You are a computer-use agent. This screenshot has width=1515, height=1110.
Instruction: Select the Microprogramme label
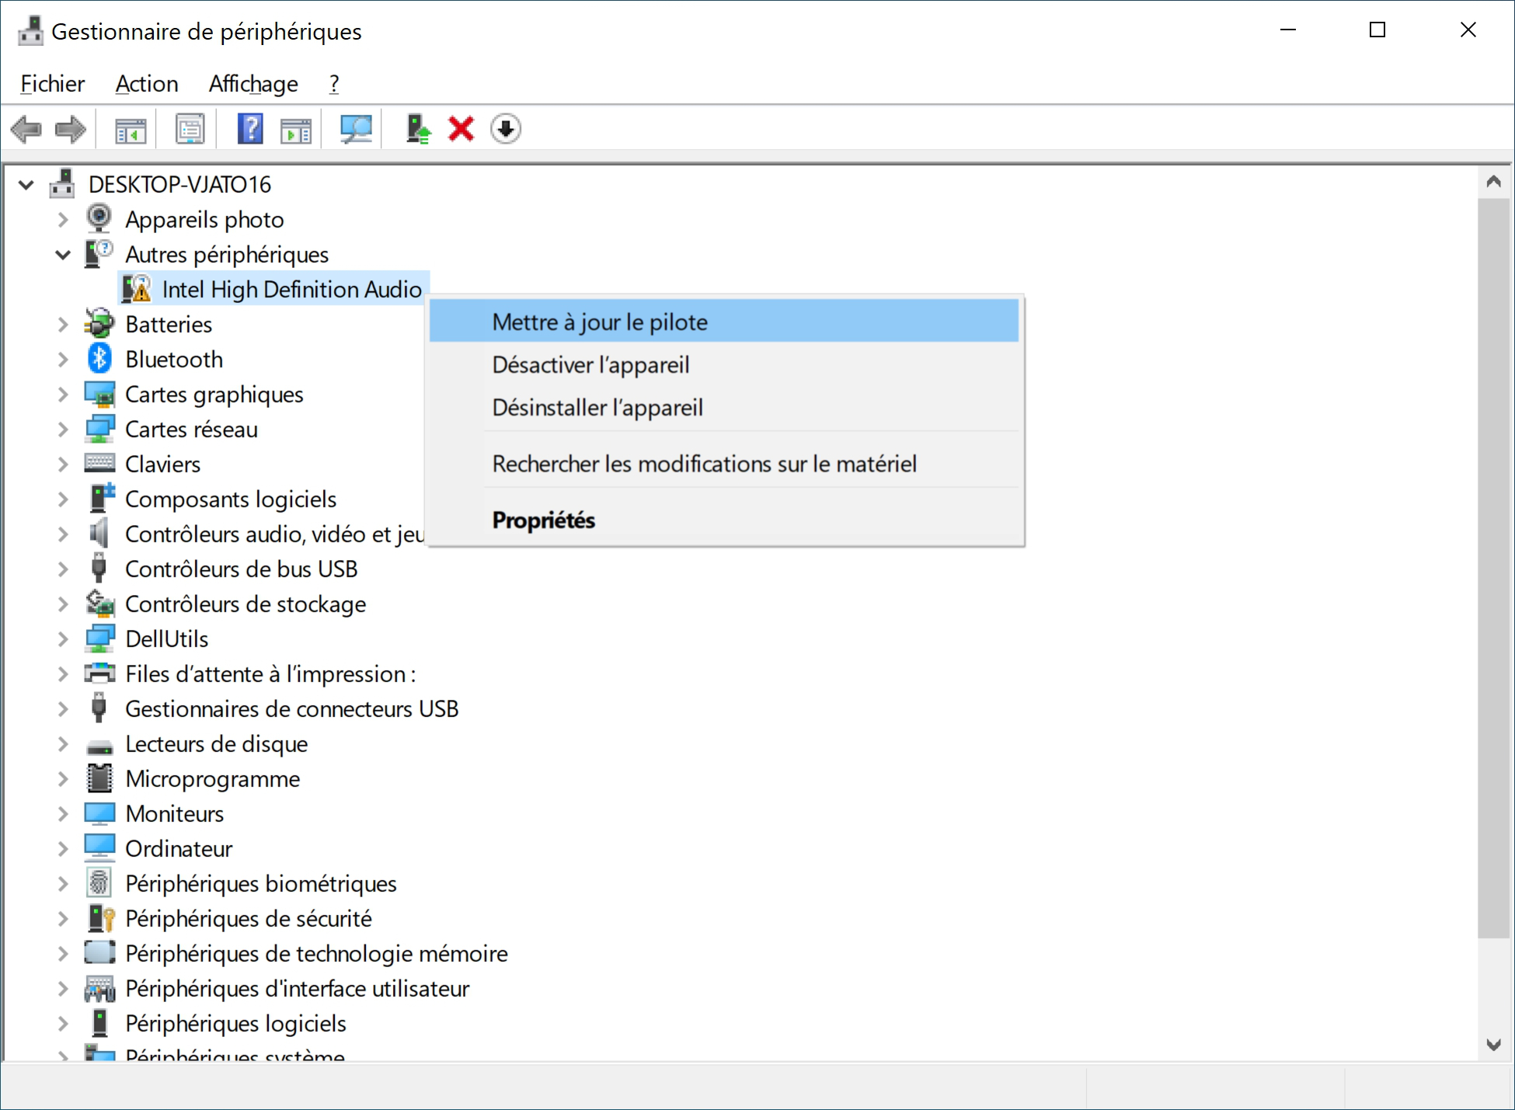[x=213, y=778]
